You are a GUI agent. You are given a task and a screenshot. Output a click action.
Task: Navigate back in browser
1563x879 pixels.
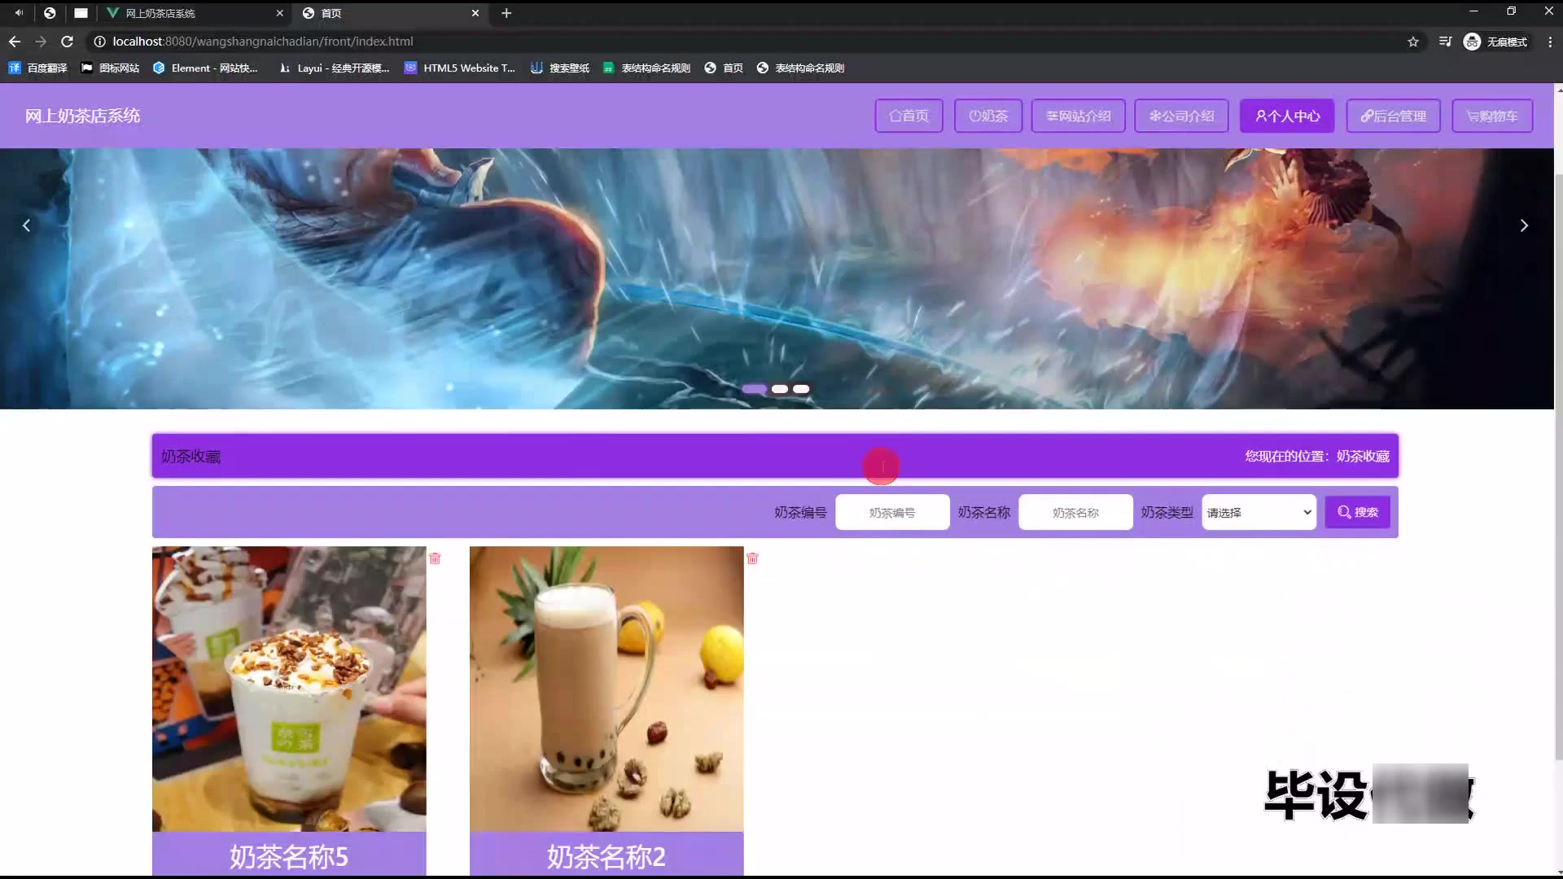(x=15, y=42)
